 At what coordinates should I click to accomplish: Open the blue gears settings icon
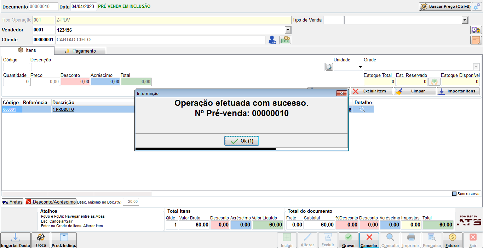[x=477, y=6]
